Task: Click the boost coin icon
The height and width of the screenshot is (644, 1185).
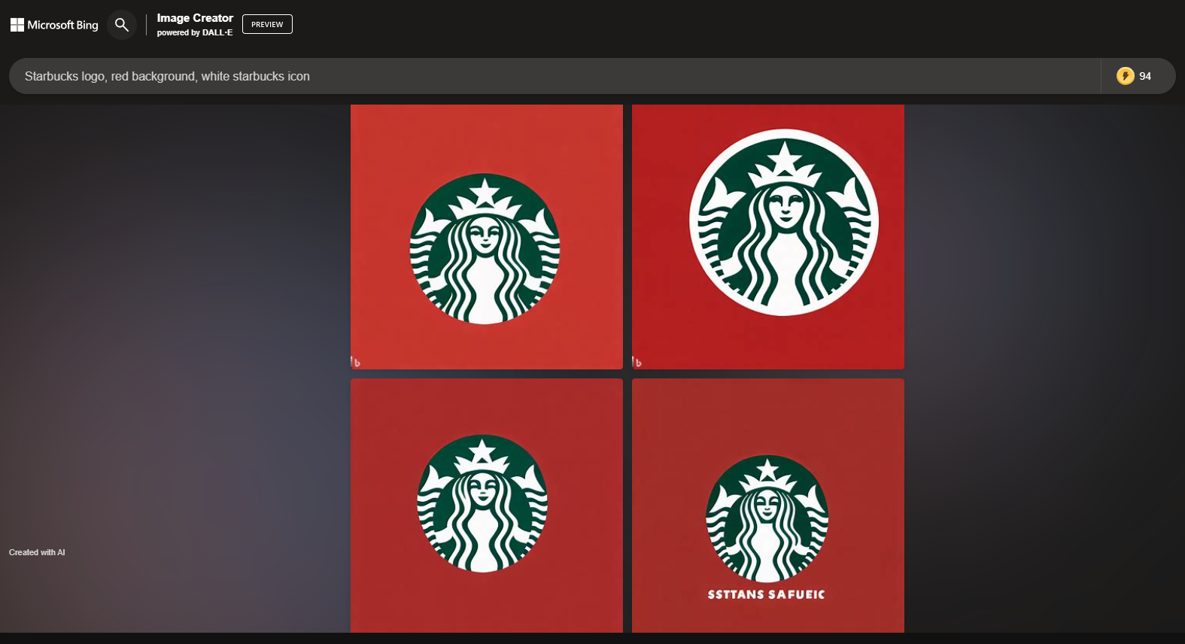Action: [1125, 76]
